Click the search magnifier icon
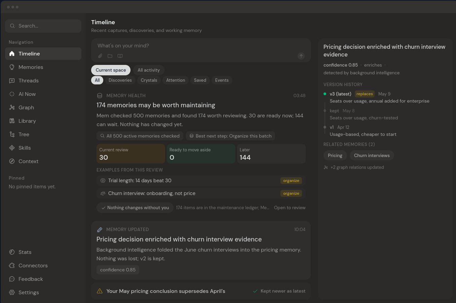This screenshot has height=303, width=456. [x=12, y=26]
